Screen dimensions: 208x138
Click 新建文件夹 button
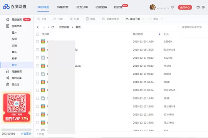pos(111,19)
